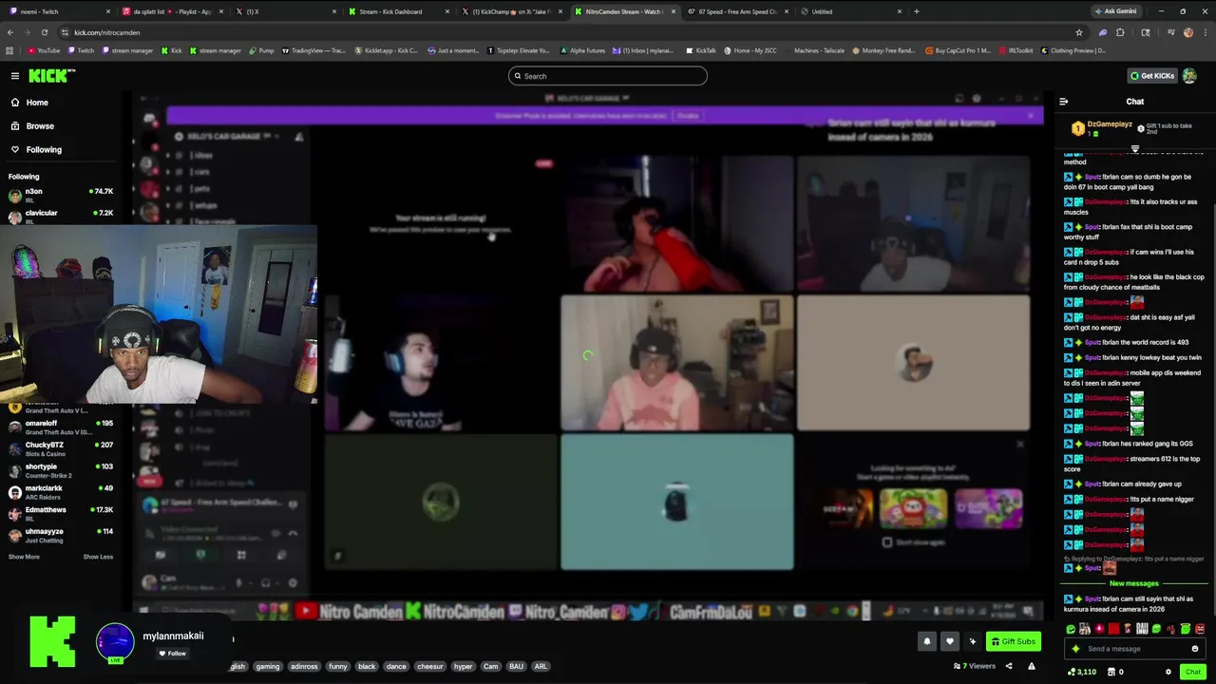This screenshot has width=1216, height=684.
Task: Open the TradingView bookmark
Action: pyautogui.click(x=314, y=50)
